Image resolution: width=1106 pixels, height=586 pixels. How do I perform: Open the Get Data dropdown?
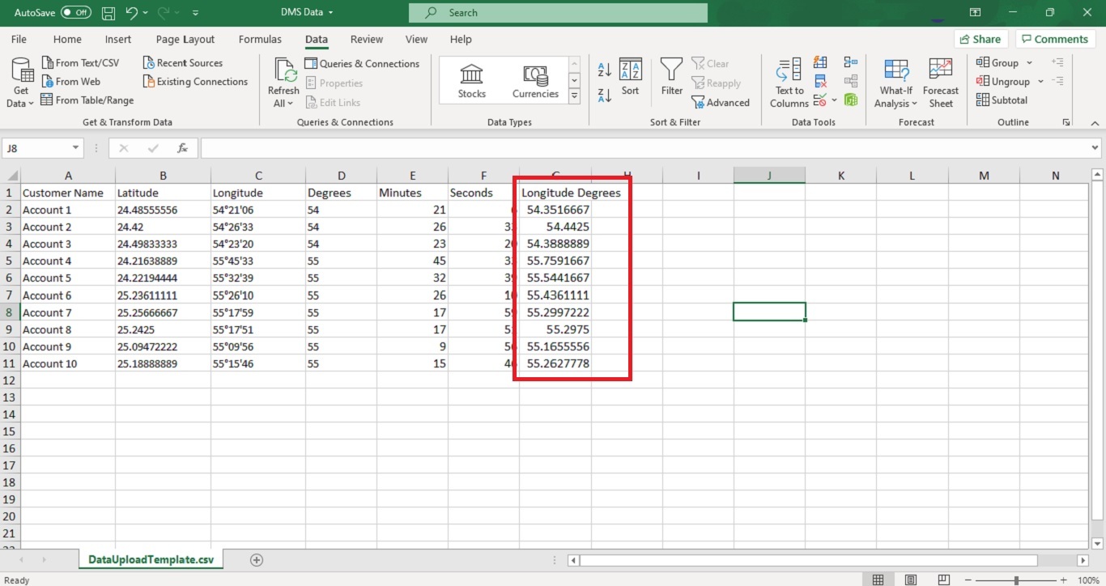(21, 83)
